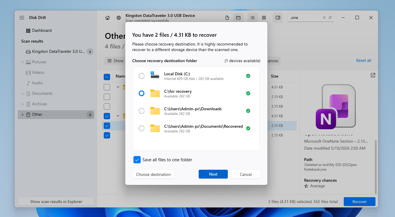This screenshot has width=395, height=217.
Task: Click the scan status checkmark icon
Action: pyautogui.click(x=119, y=18)
